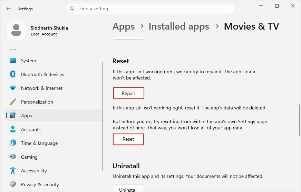Click the Accessibility figure icon
Screen dimensions: 301x192
tap(13, 170)
